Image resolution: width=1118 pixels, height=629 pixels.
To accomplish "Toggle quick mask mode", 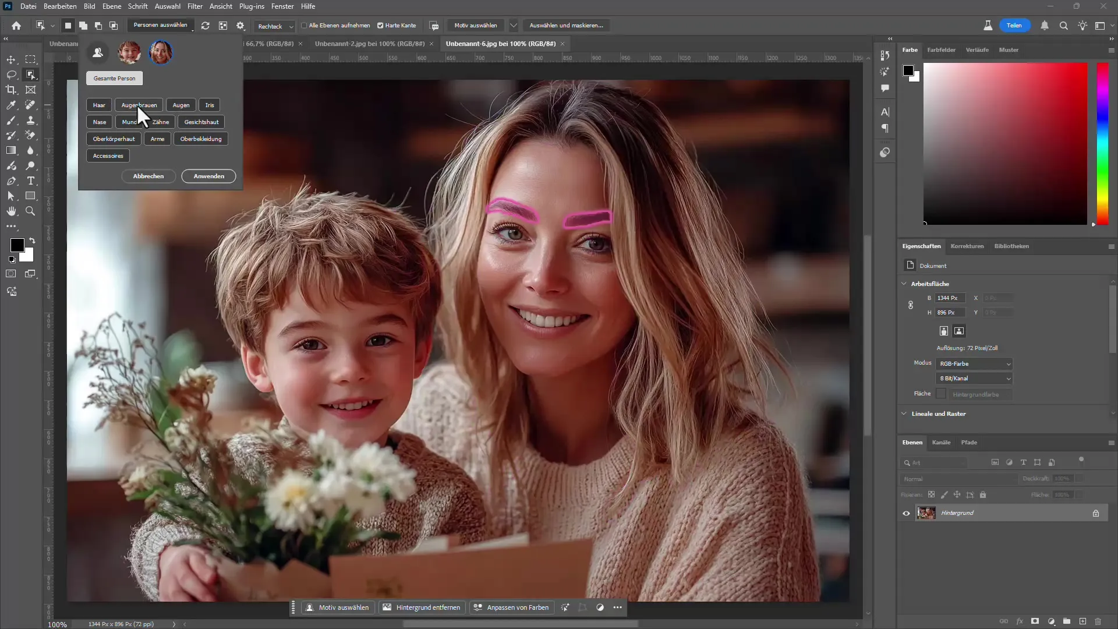I will coord(11,274).
